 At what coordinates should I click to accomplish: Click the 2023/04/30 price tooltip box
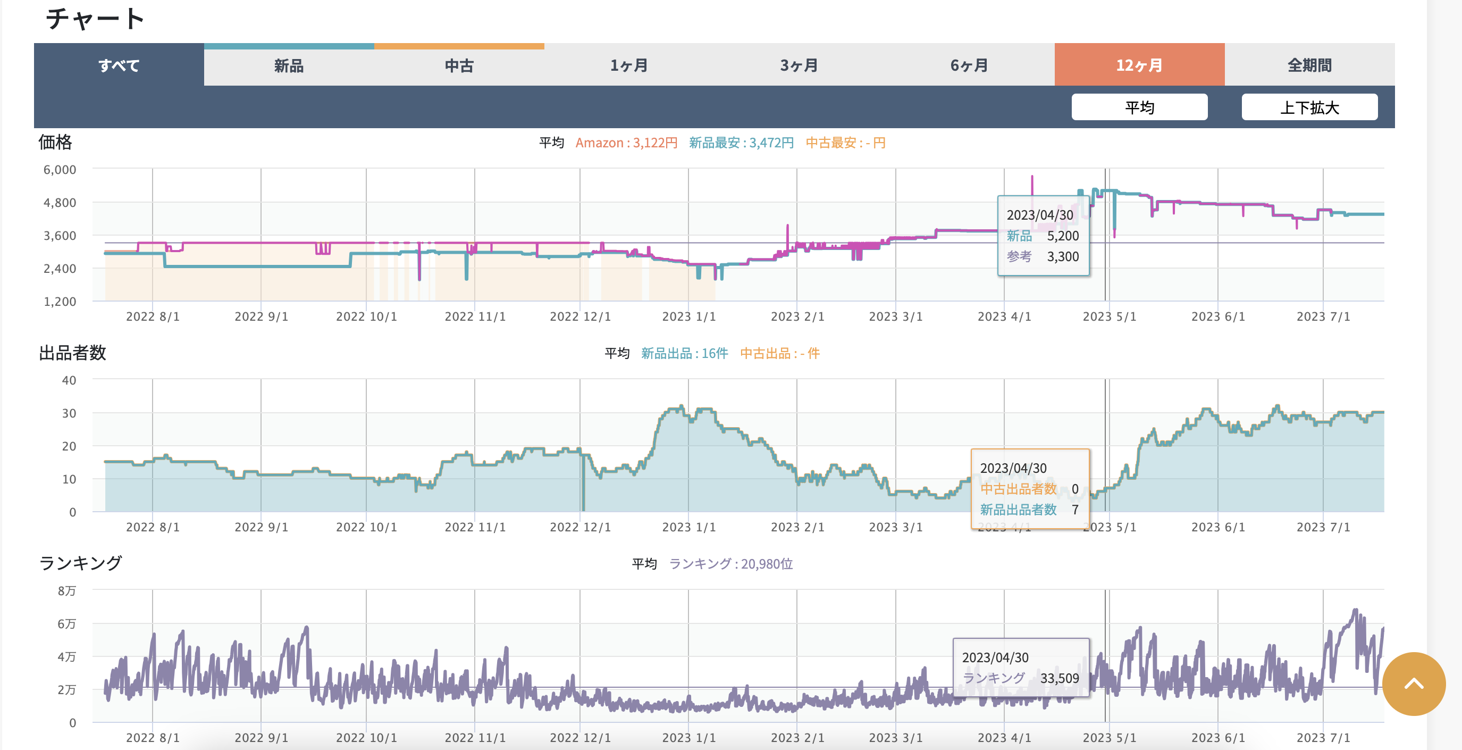click(x=1043, y=236)
